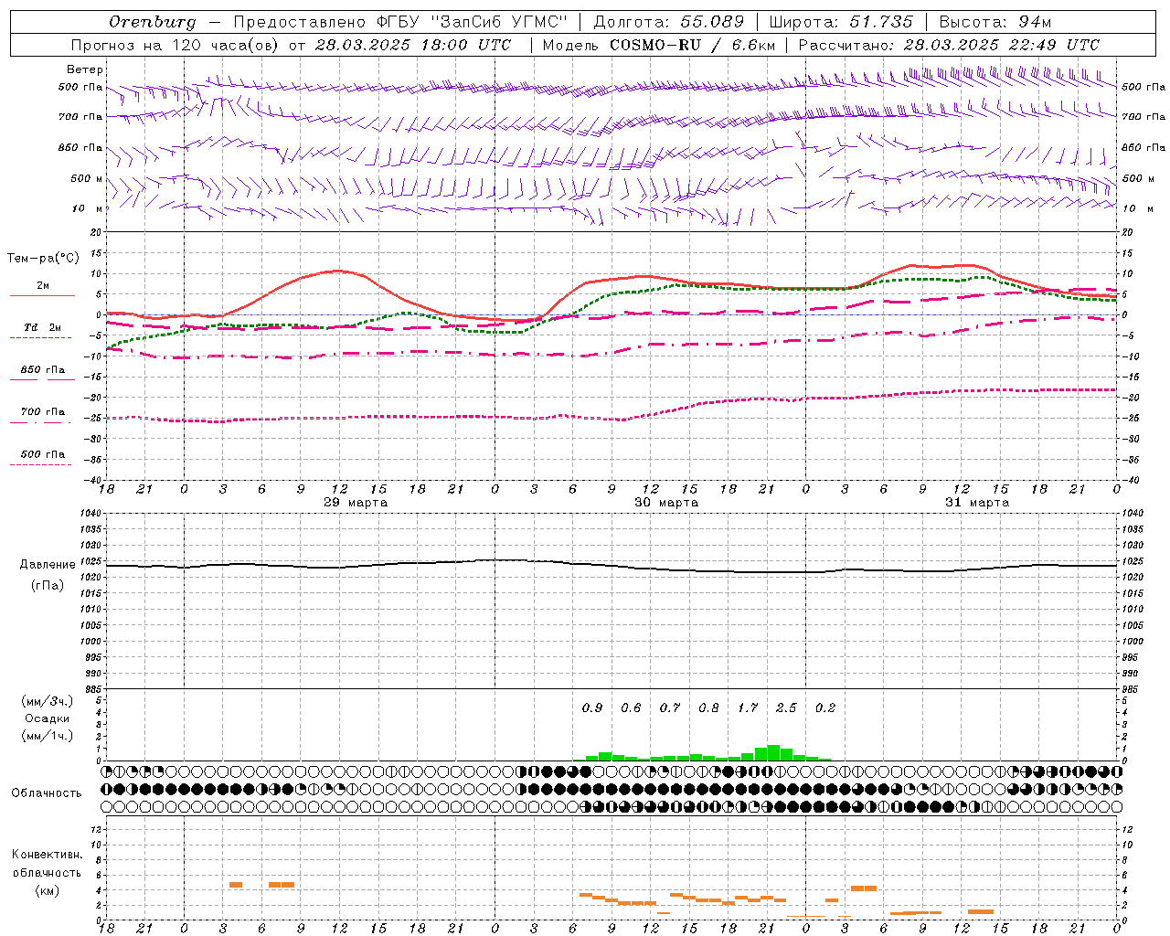
Task: Click the forecast start time "28.03.2025 18:00 UTC"
Action: pos(413,45)
